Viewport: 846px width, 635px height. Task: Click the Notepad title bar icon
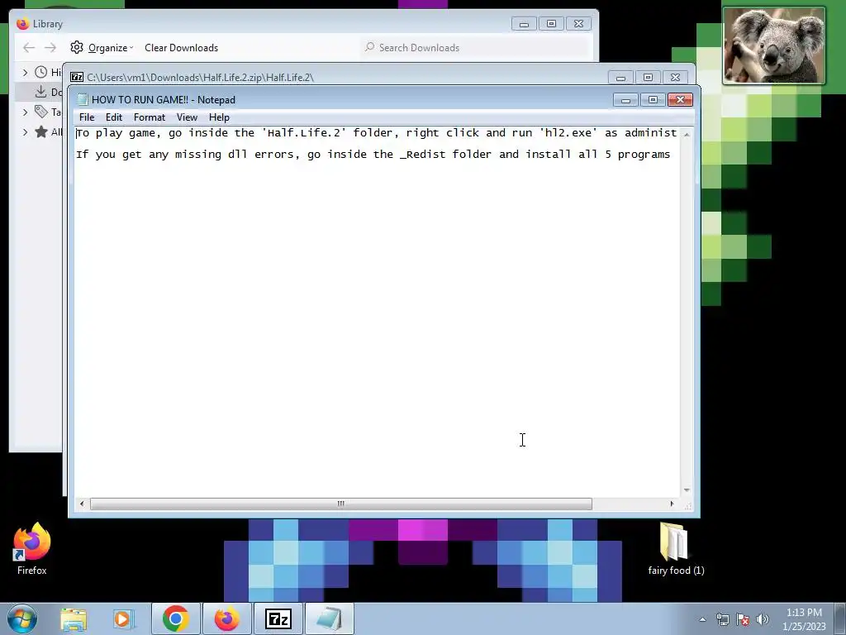click(83, 99)
